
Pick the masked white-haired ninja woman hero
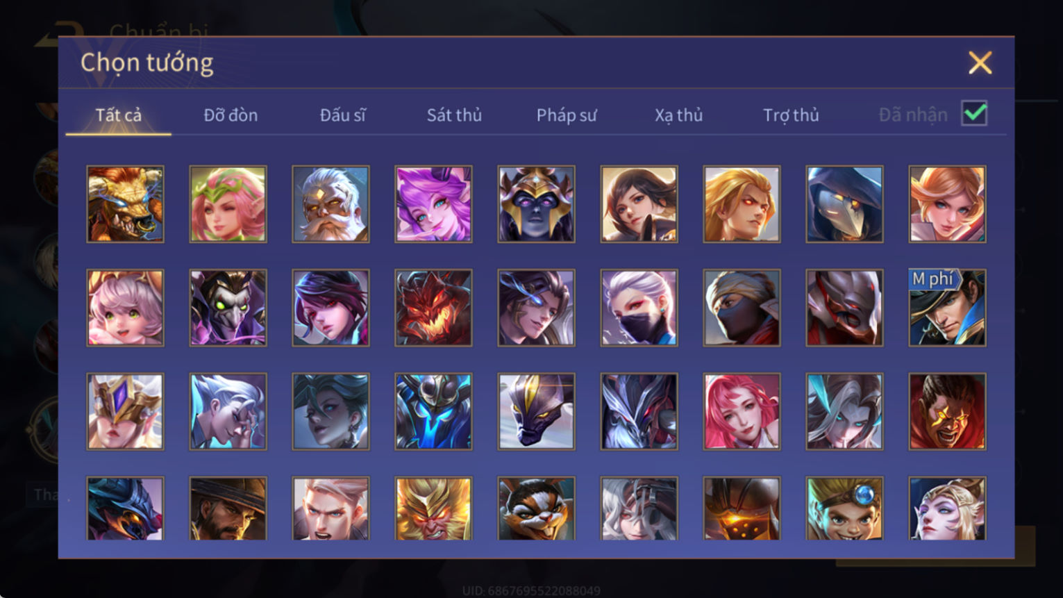coord(639,308)
